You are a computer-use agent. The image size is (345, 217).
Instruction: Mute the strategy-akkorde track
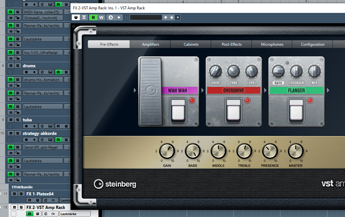11,133
